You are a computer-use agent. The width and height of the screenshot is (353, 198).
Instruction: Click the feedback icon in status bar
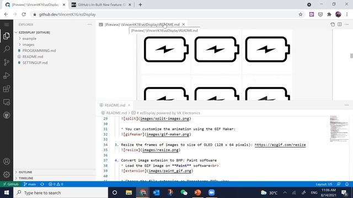[339, 184]
